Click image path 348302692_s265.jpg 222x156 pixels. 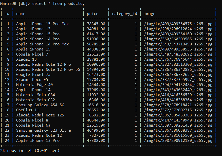[x=178, y=54]
